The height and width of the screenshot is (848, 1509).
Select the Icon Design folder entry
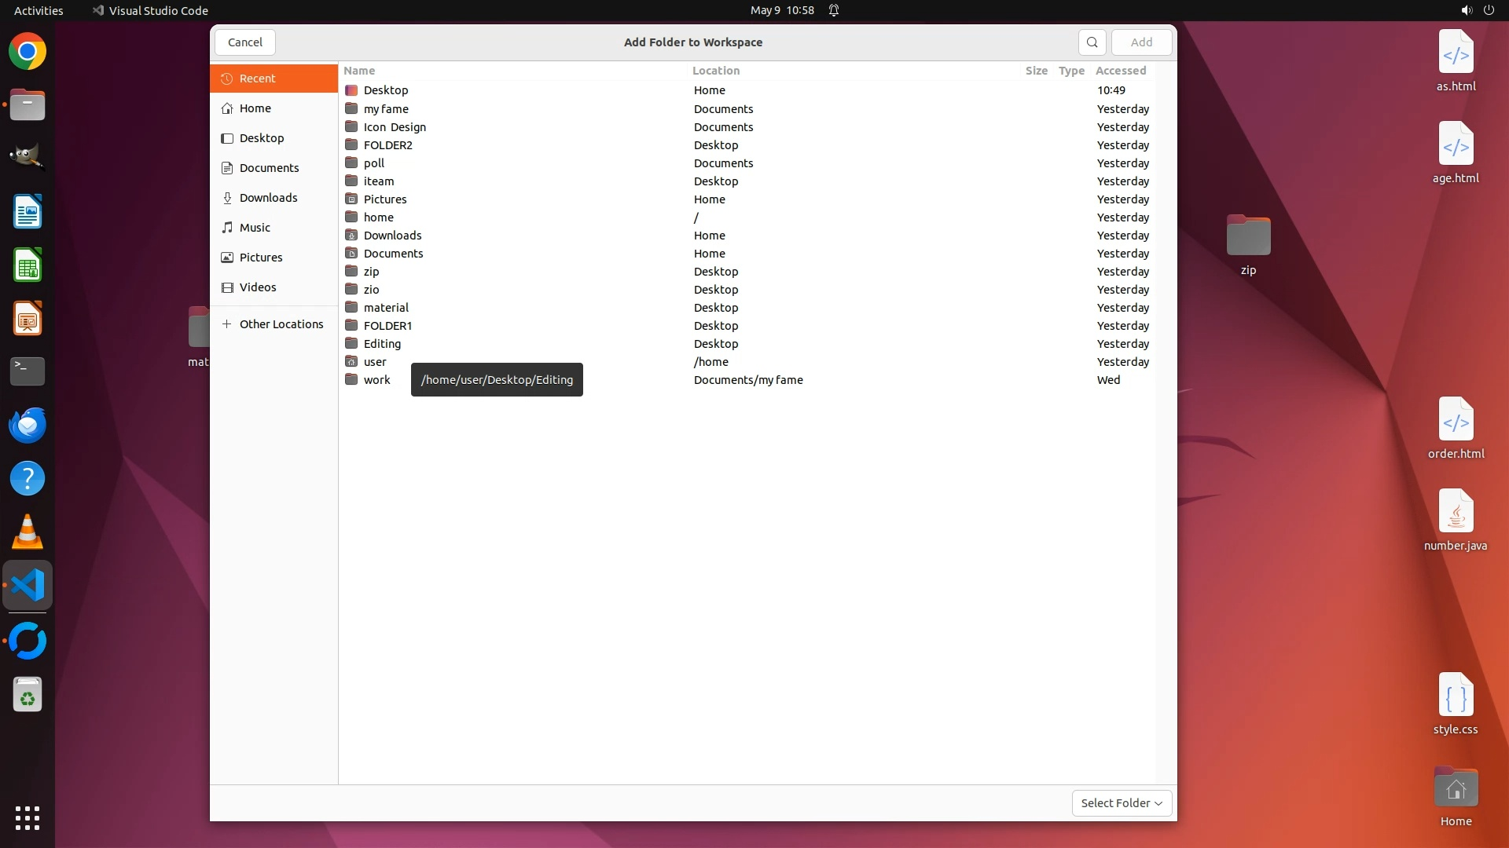point(395,127)
